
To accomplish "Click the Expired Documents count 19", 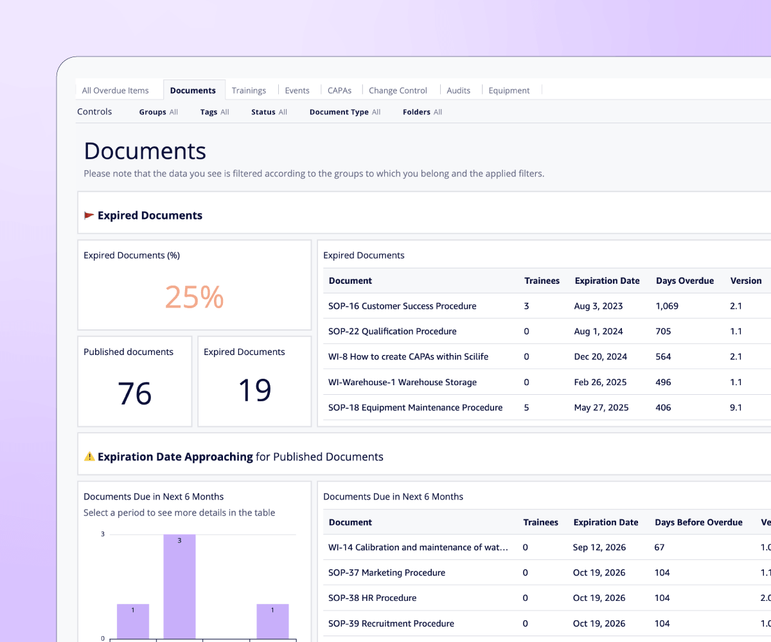I will 255,390.
